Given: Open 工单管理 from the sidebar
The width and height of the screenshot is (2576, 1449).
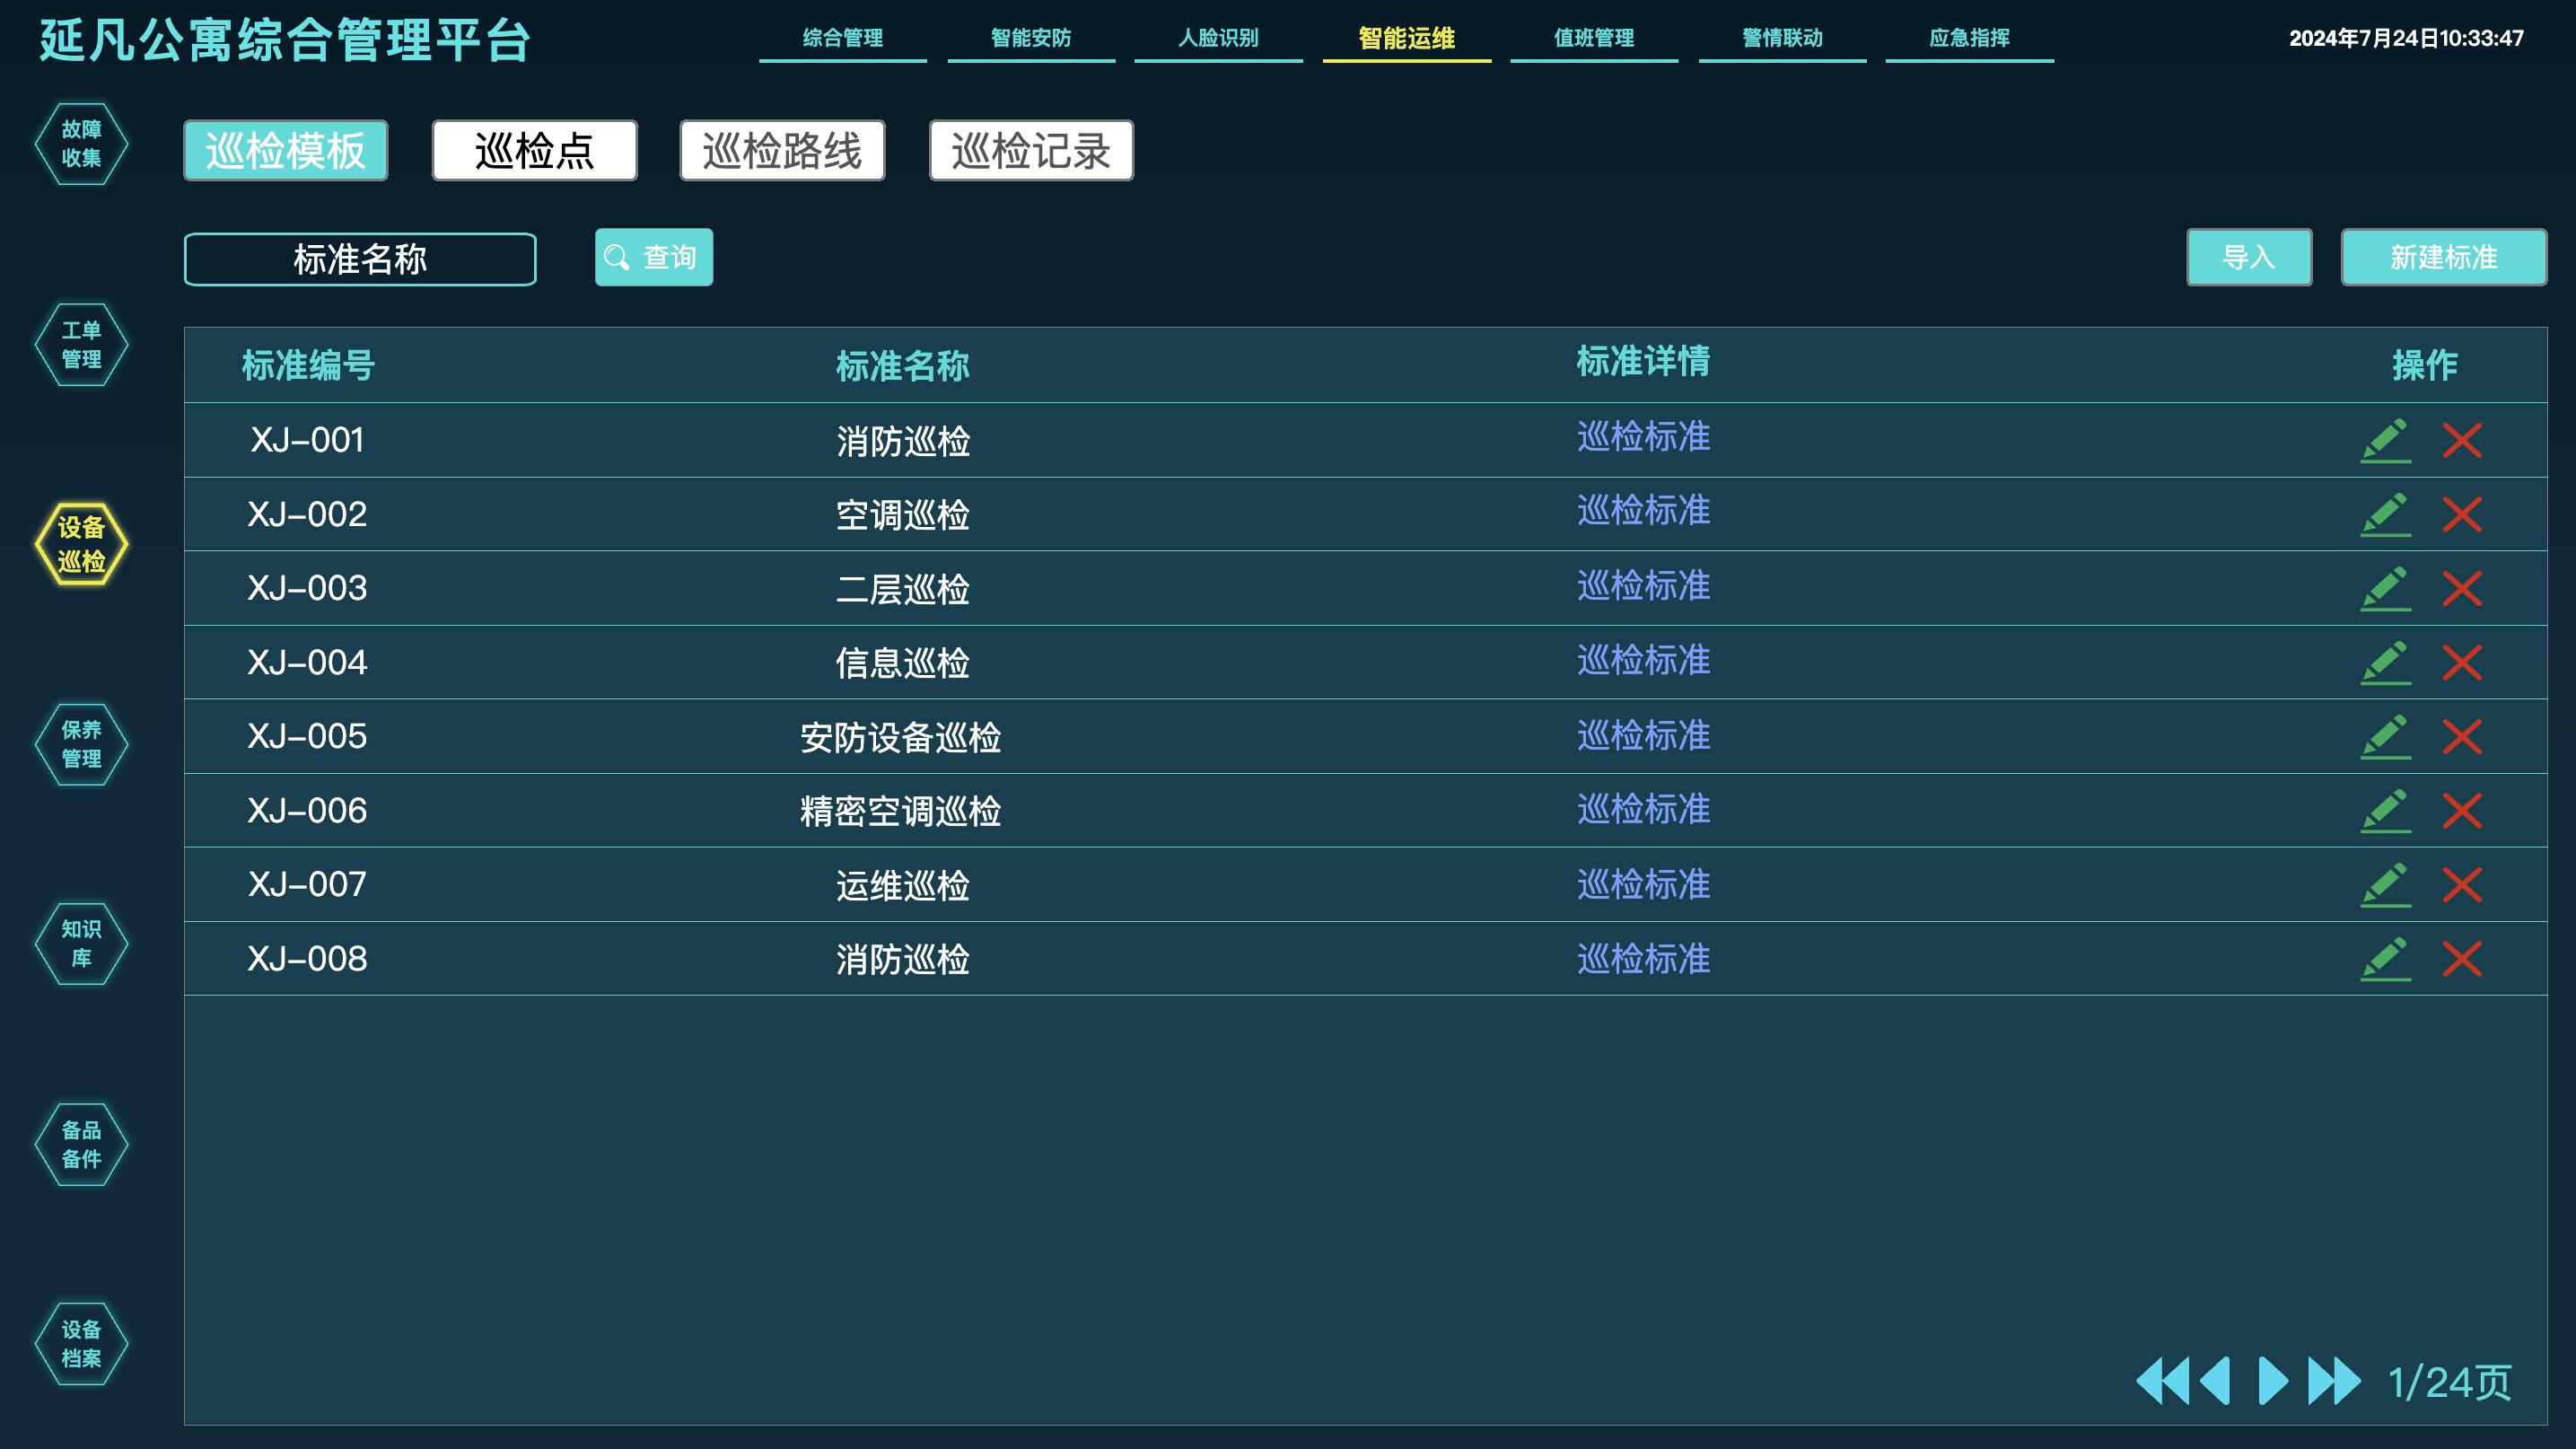Looking at the screenshot, I should tap(81, 344).
